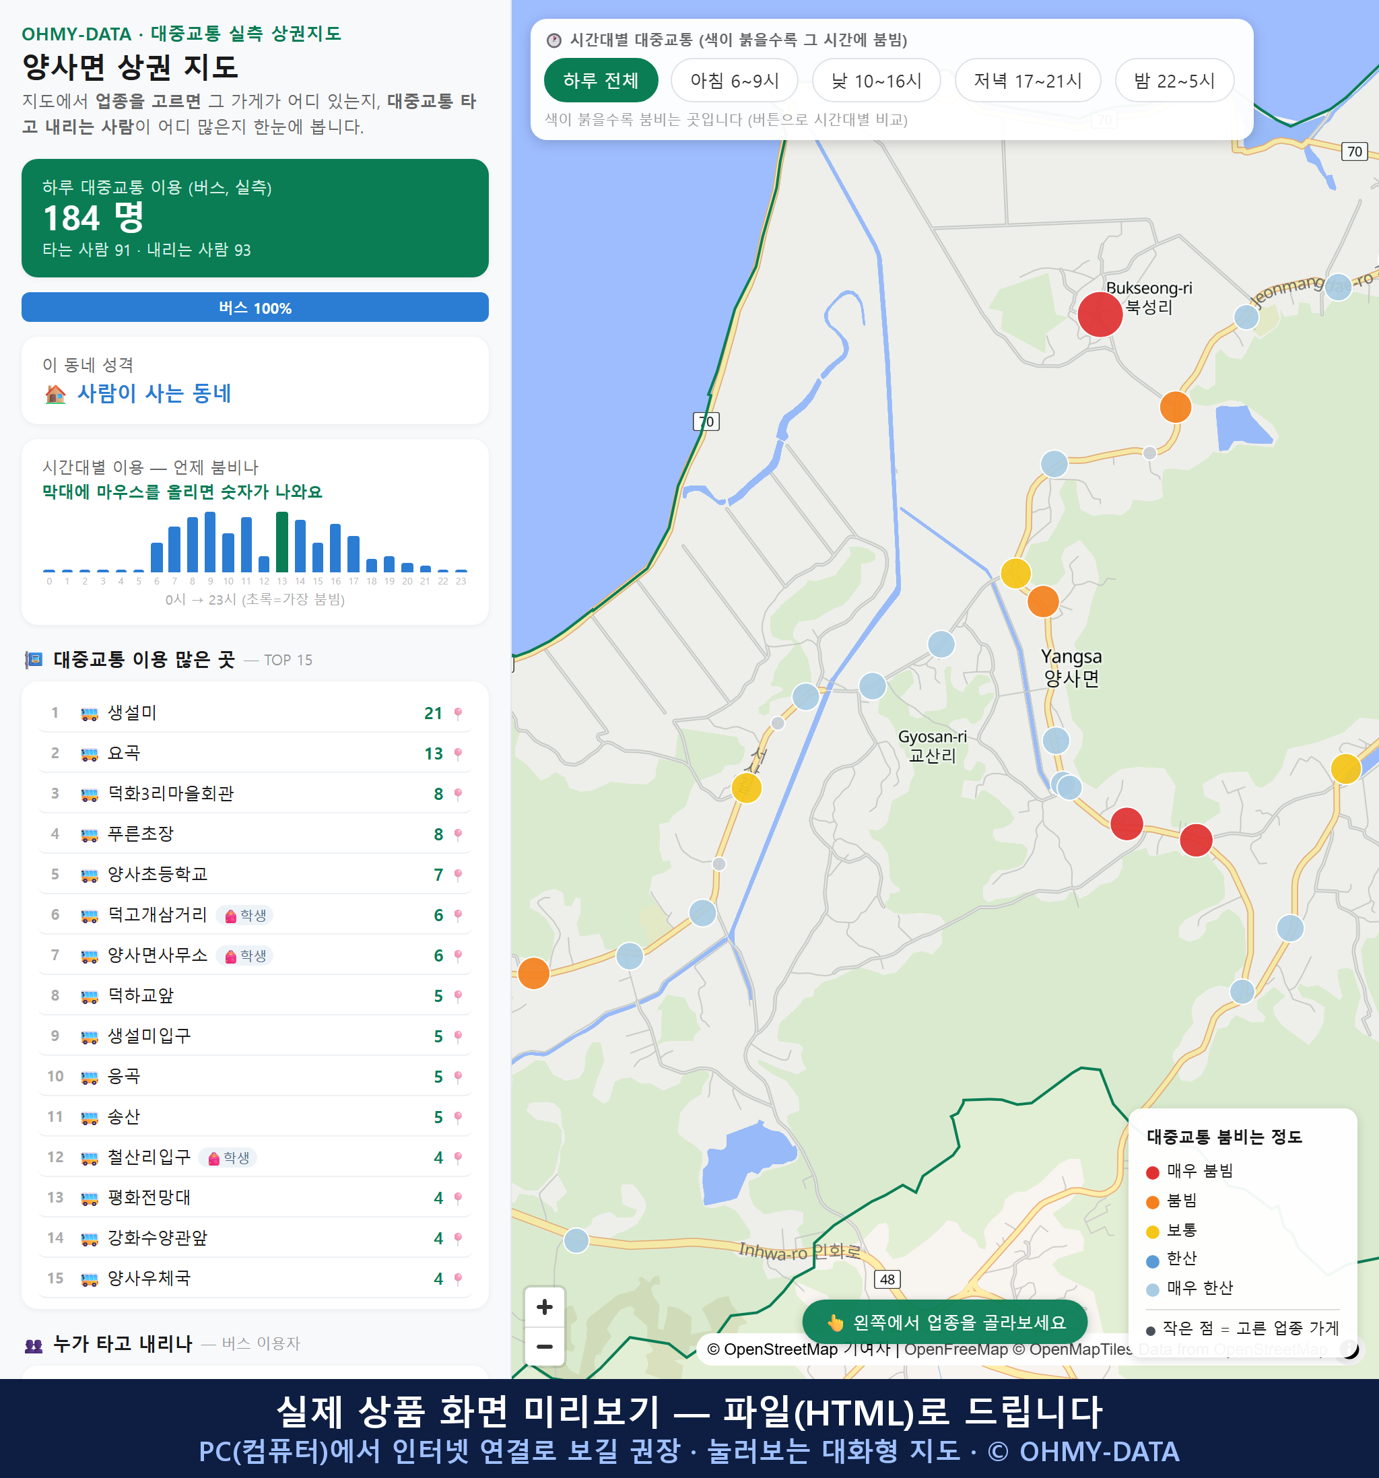Click the pin icon for 생설미
The width and height of the screenshot is (1379, 1478).
458,714
